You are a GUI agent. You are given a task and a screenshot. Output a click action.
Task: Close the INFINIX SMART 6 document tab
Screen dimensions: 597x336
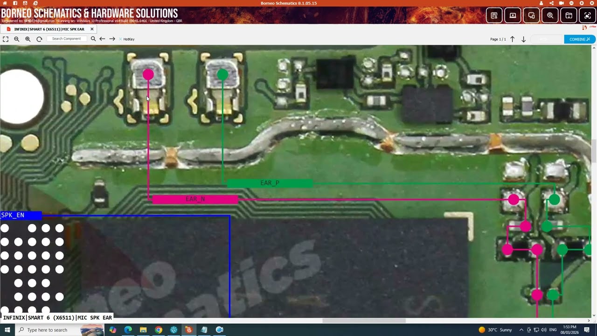(x=92, y=29)
